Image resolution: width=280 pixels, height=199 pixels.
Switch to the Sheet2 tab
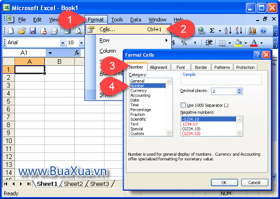73,184
